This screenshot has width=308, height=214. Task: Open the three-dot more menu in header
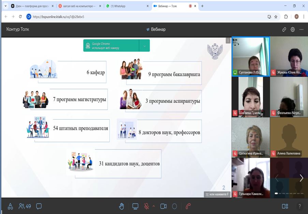[301, 30]
